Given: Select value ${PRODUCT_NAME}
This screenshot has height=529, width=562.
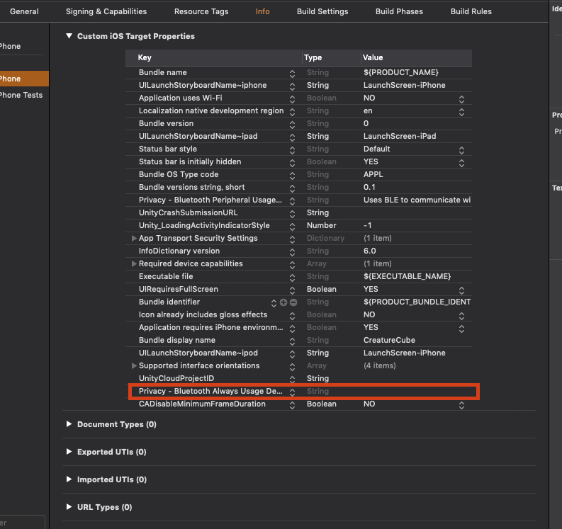Looking at the screenshot, I should click(x=400, y=72).
